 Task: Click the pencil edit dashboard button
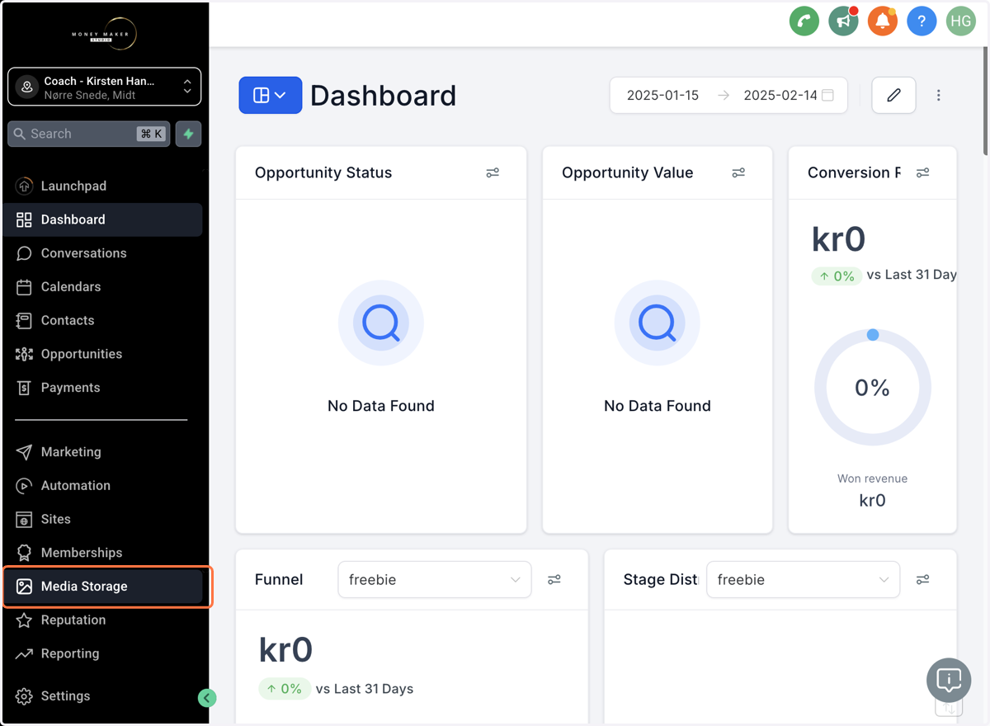(x=893, y=95)
